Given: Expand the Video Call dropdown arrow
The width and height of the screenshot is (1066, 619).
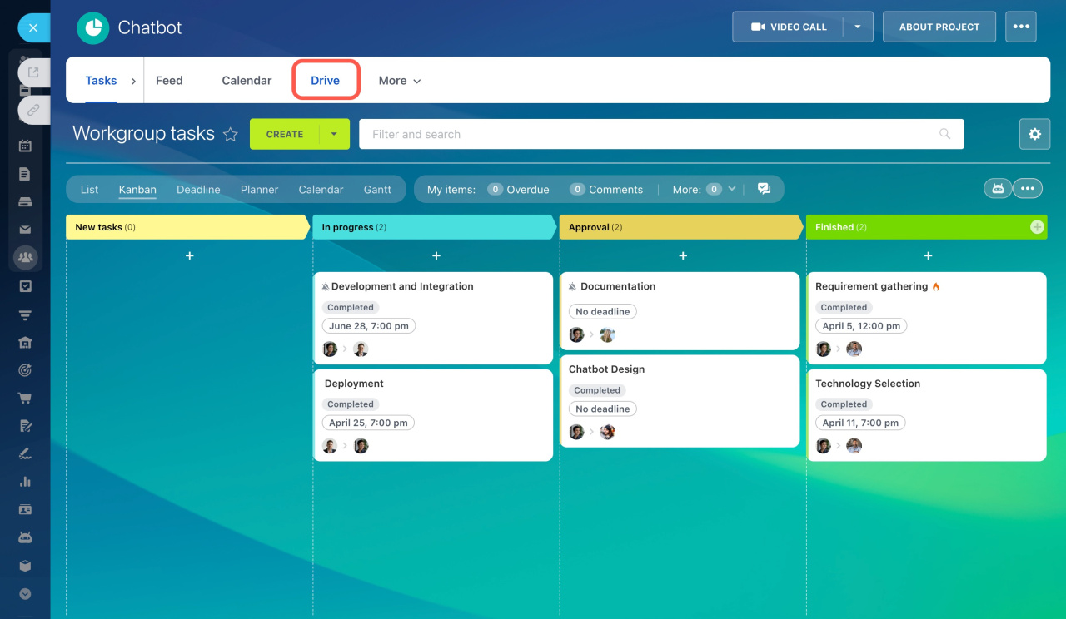Looking at the screenshot, I should coord(858,27).
